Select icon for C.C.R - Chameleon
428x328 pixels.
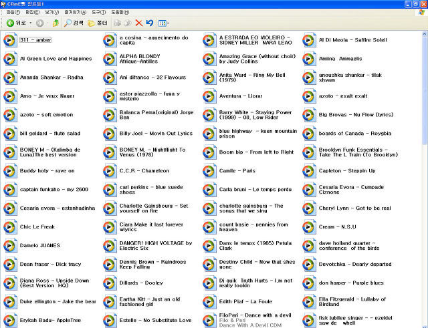tap(110, 171)
